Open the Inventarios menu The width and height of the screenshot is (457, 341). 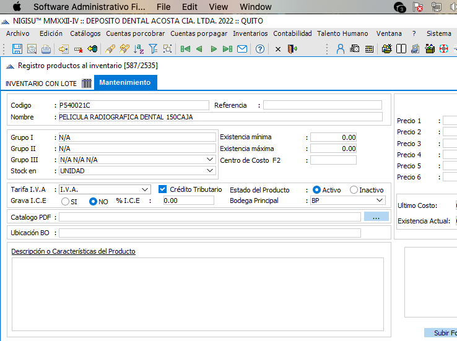tap(250, 33)
